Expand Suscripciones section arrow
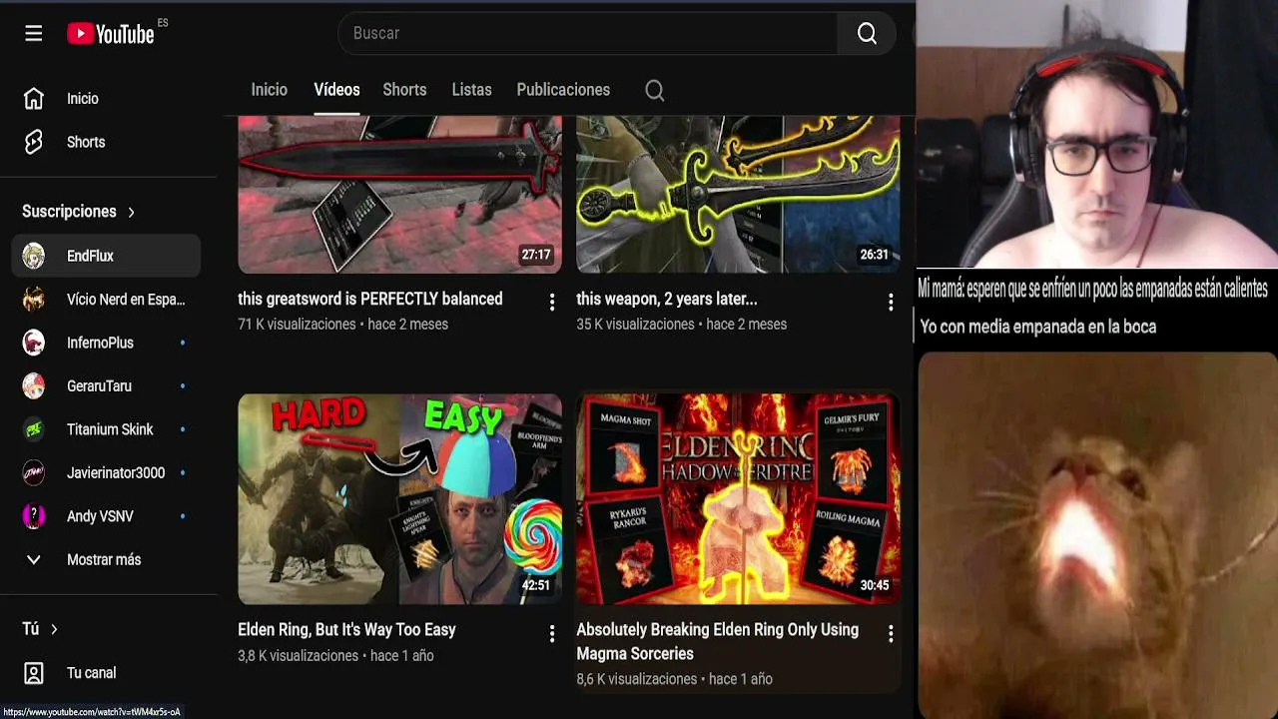The image size is (1278, 719). point(131,212)
